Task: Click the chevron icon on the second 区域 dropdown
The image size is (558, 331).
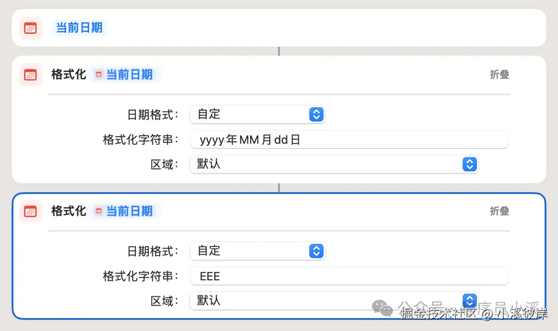Action: click(470, 301)
